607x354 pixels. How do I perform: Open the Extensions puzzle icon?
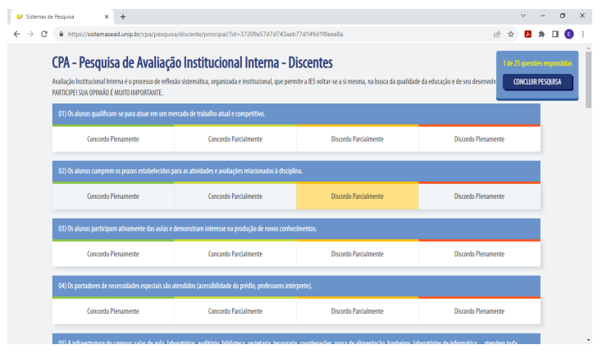click(542, 34)
